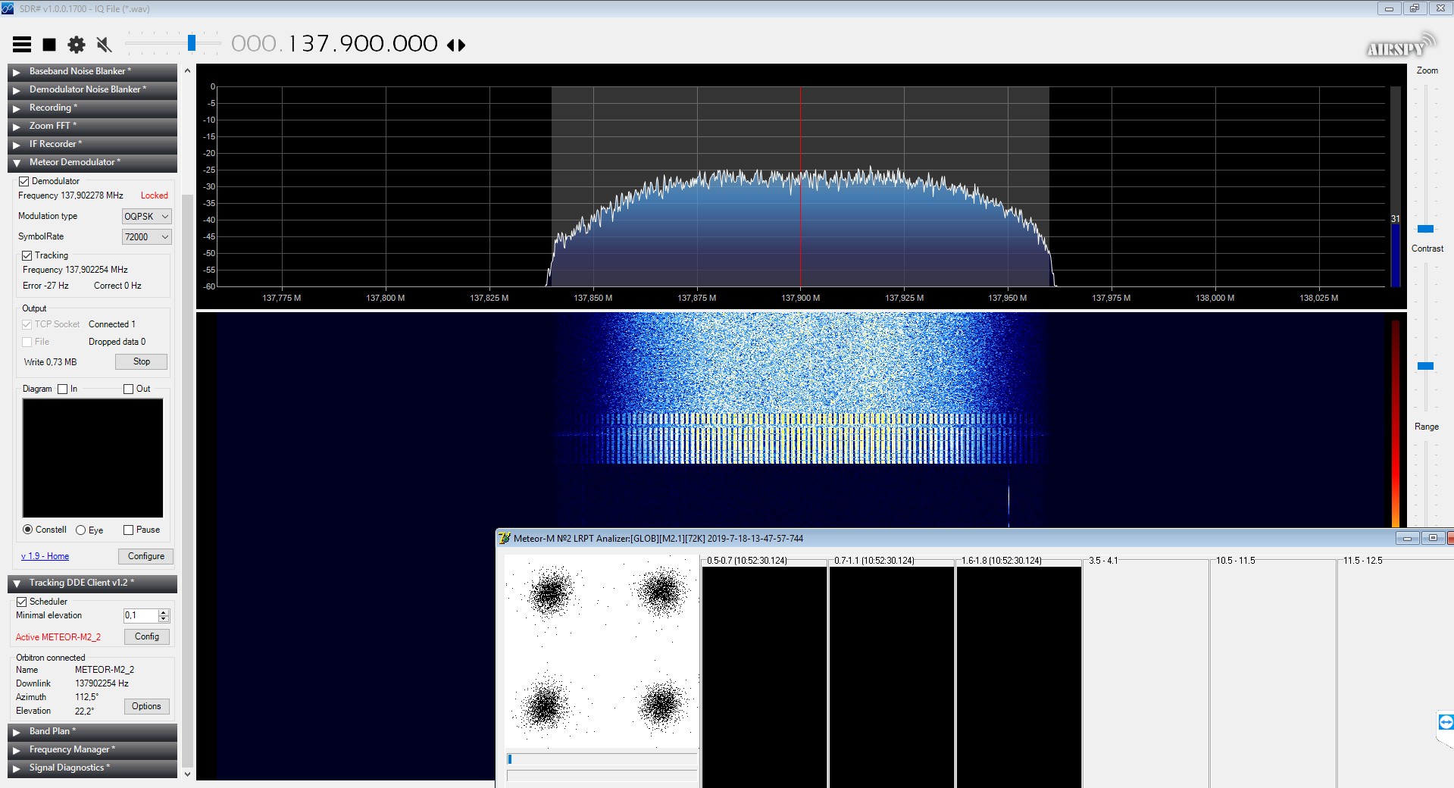
Task: Click the Stop output button
Action: pyautogui.click(x=142, y=361)
